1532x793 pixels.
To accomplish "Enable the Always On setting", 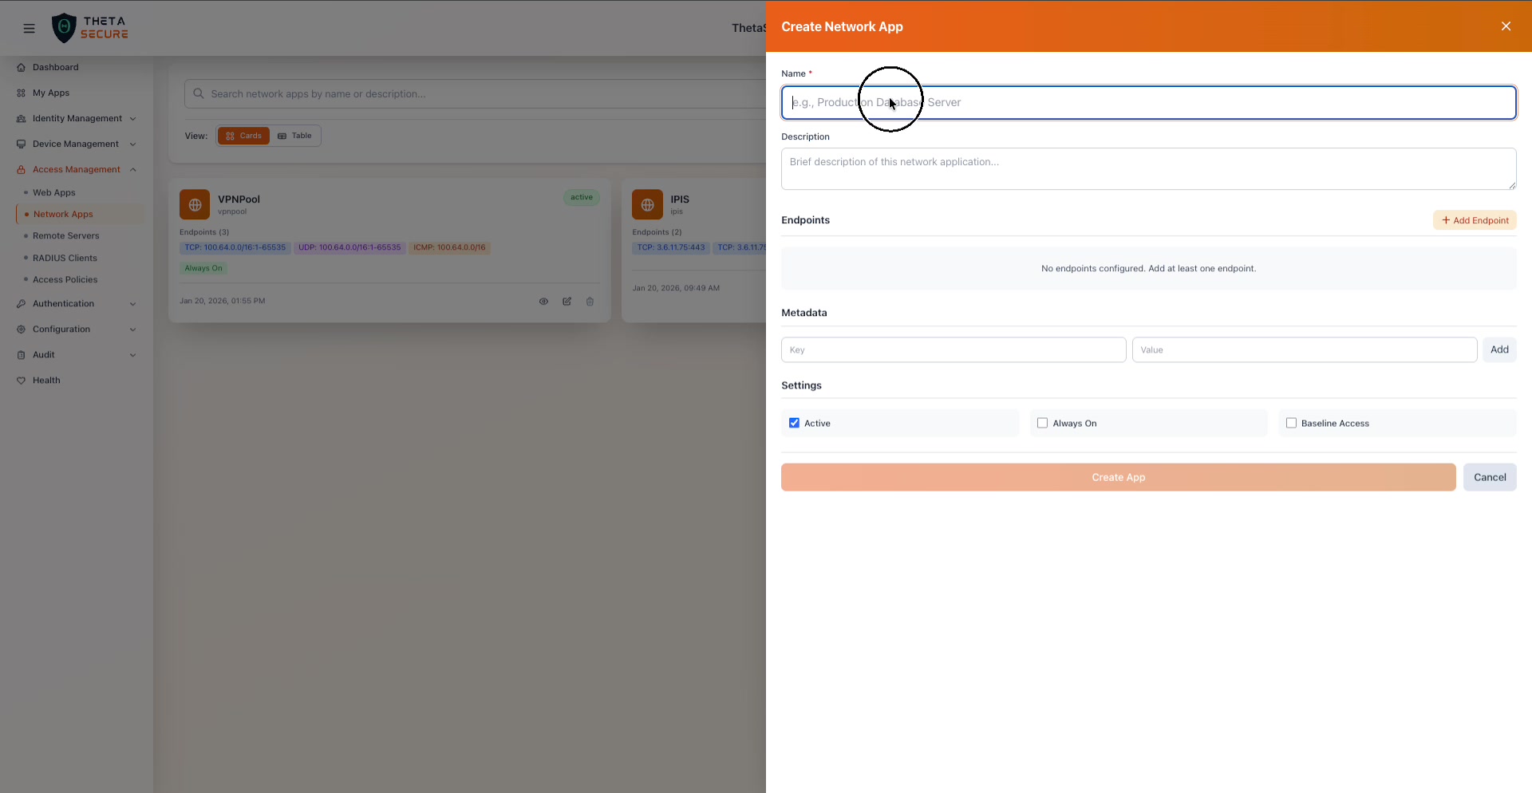I will tap(1043, 423).
